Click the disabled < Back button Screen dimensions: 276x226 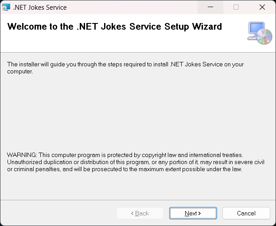(140, 213)
